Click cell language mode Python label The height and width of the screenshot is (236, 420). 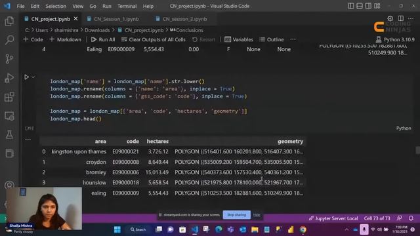click(x=404, y=128)
